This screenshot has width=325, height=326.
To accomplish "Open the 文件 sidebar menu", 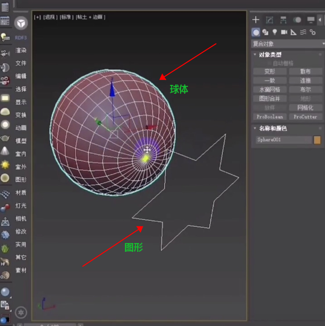I will (21, 63).
